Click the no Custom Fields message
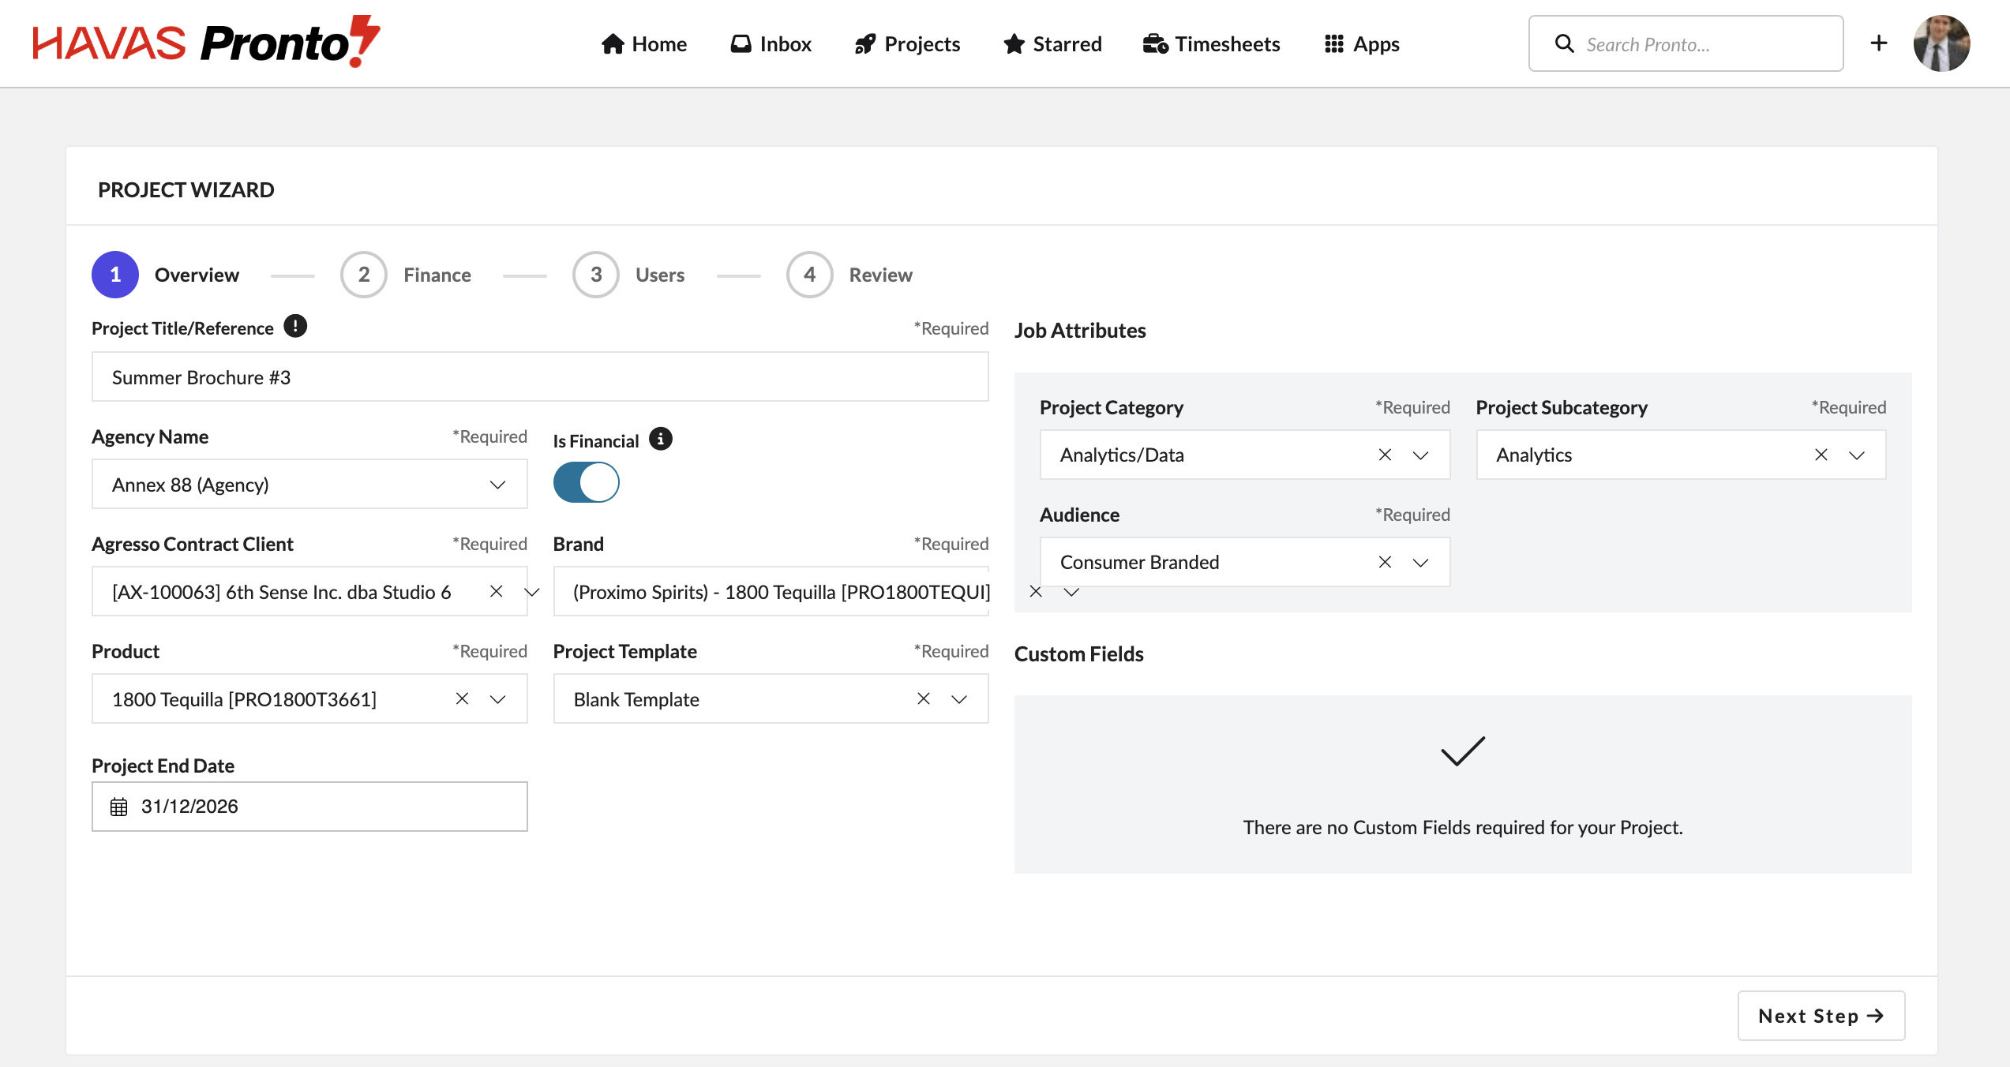Screen dimensions: 2010x1067 coord(1463,827)
